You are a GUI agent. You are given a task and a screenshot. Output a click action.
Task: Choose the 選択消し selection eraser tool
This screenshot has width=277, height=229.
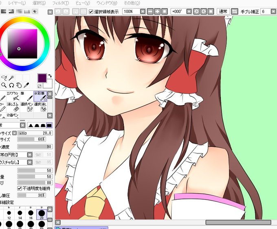click(x=40, y=107)
